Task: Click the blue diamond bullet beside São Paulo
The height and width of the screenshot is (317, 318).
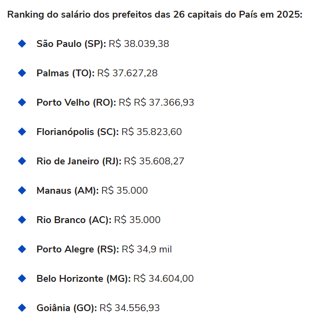Action: (22, 44)
